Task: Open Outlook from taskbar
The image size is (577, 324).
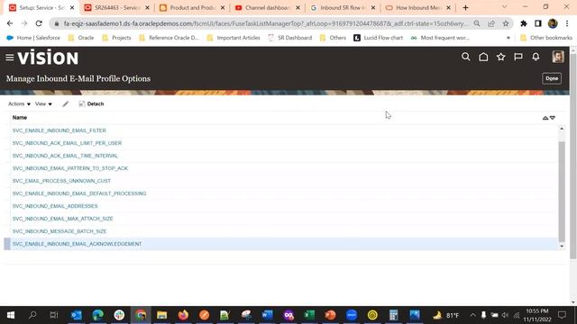Action: coord(76,315)
